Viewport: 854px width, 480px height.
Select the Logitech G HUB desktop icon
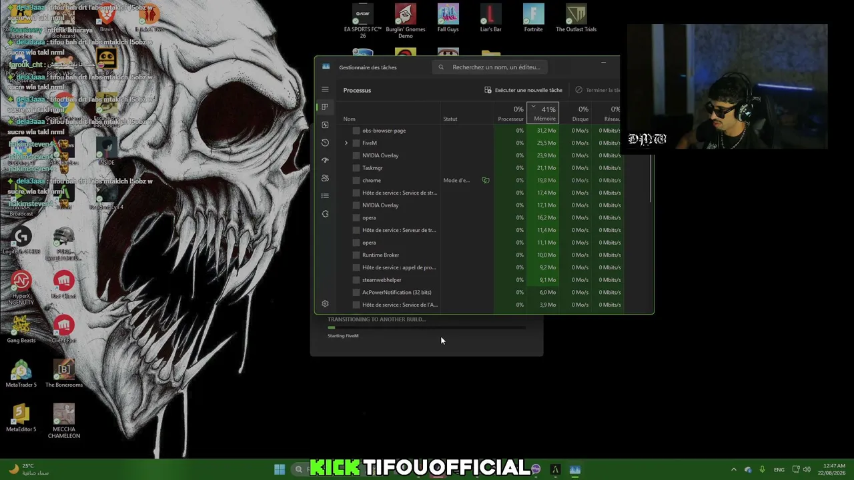pyautogui.click(x=21, y=240)
